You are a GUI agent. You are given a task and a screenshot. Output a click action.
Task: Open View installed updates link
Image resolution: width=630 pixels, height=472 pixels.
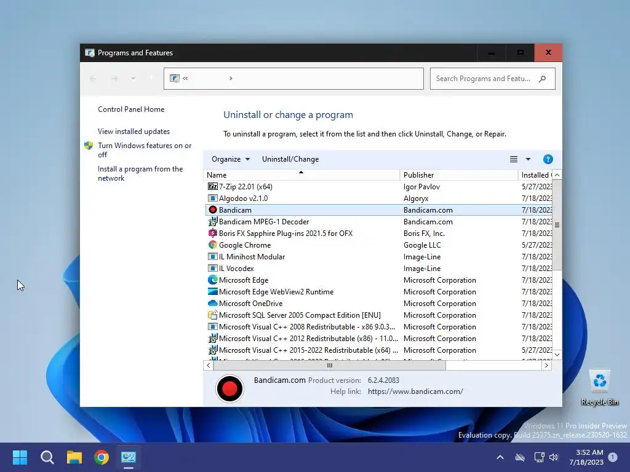click(134, 132)
